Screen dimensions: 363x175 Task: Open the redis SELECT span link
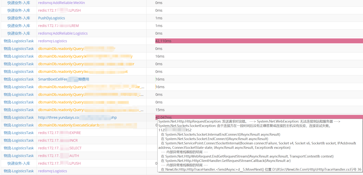(x=60, y=148)
